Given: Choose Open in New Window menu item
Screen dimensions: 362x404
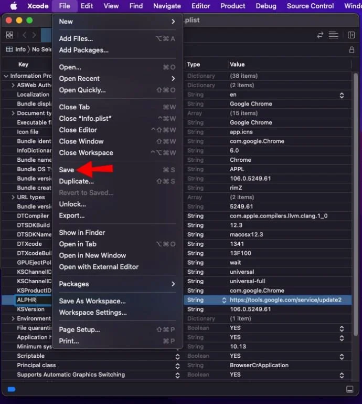Looking at the screenshot, I should pyautogui.click(x=118, y=255).
